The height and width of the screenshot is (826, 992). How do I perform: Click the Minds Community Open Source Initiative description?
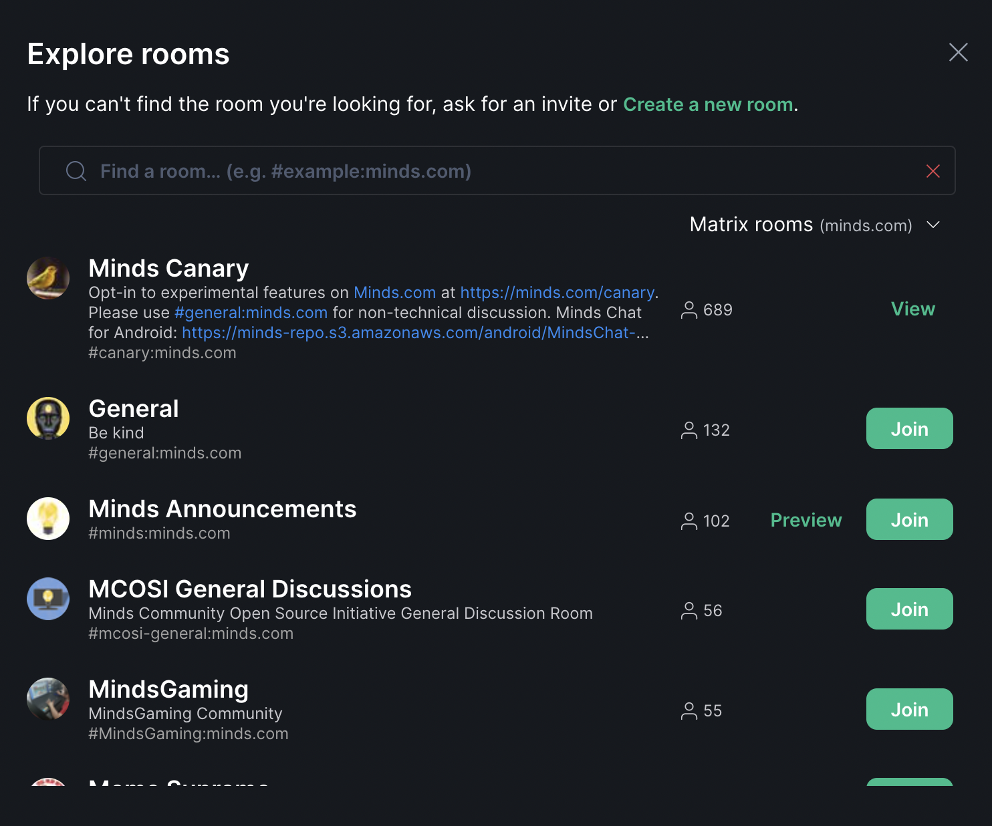point(340,613)
